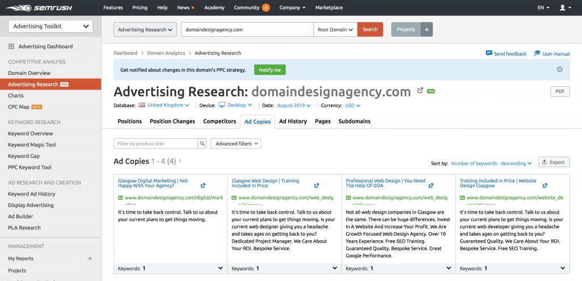Click the plus icon next to Projects button

(x=426, y=29)
